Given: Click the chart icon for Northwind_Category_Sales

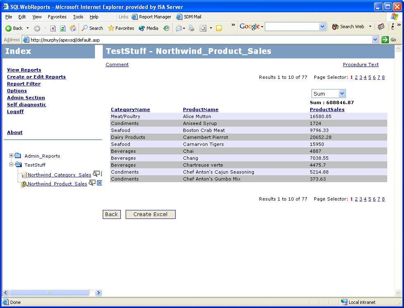Looking at the screenshot, I should [x=24, y=175].
